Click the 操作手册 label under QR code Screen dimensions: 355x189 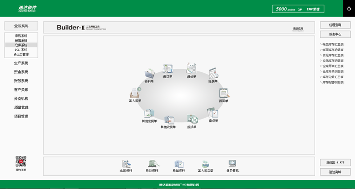[21, 170]
